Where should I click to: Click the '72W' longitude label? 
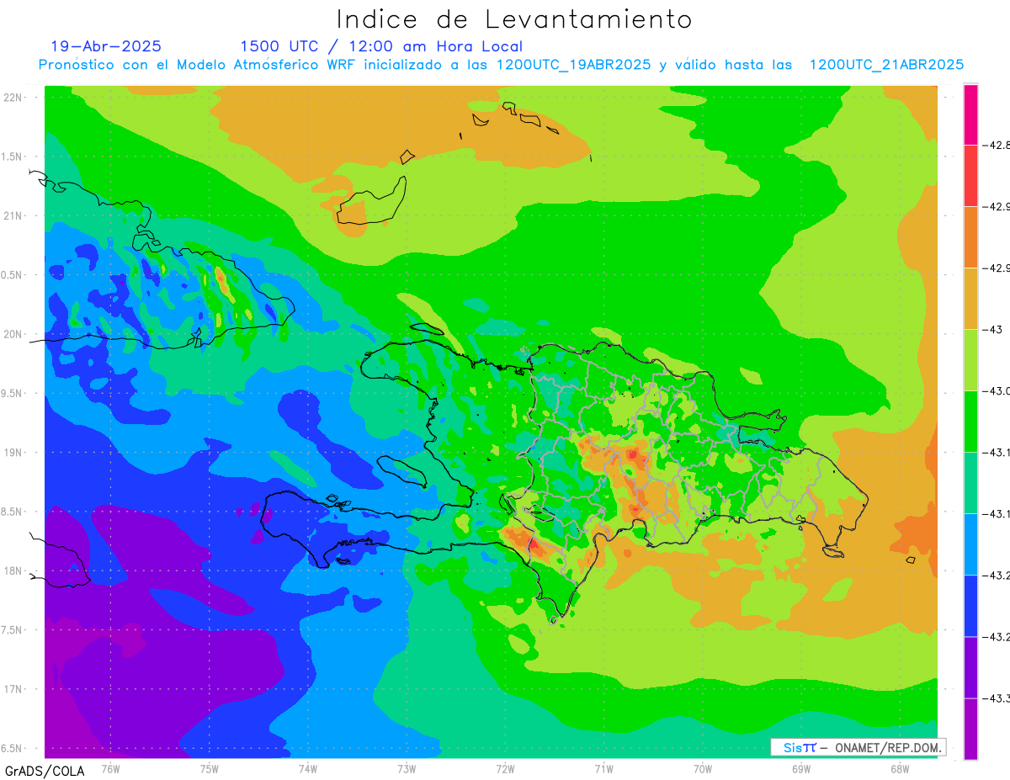506,769
